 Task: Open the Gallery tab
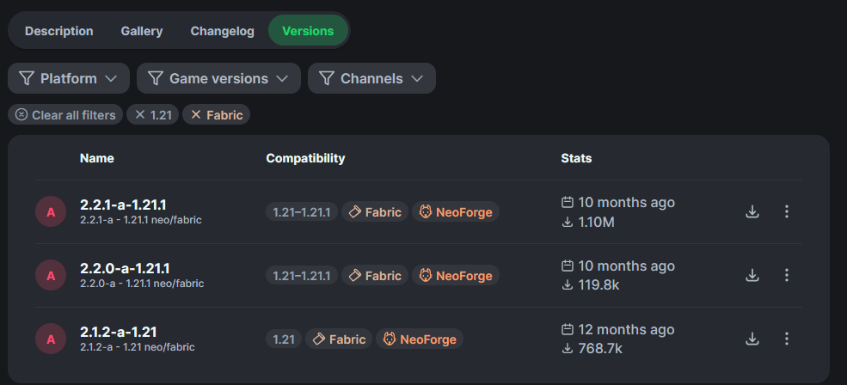pos(142,31)
